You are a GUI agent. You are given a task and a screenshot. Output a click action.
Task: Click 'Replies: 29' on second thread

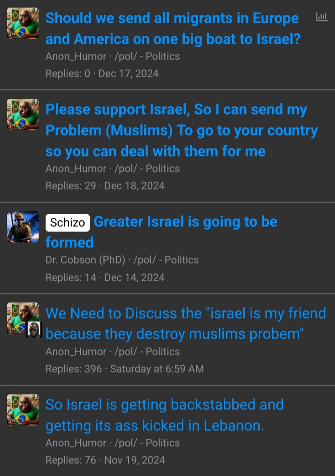(x=71, y=186)
